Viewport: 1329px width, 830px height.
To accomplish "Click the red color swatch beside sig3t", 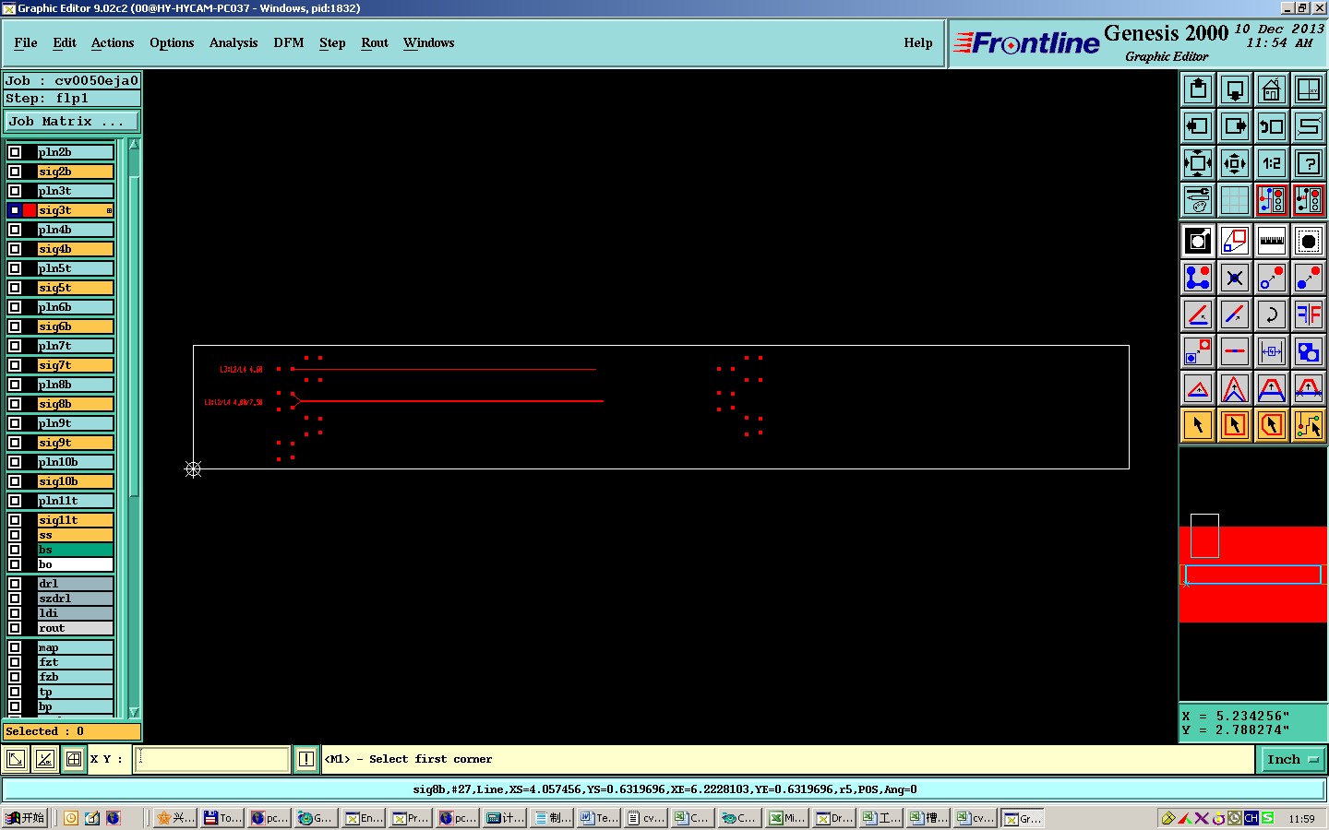I will [30, 210].
